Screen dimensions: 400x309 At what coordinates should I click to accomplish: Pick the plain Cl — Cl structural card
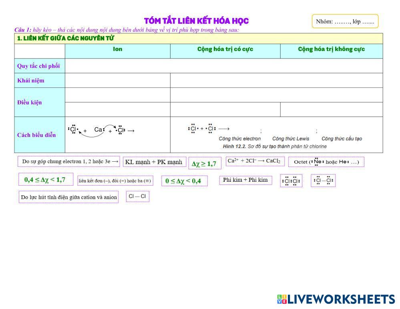[137, 197]
